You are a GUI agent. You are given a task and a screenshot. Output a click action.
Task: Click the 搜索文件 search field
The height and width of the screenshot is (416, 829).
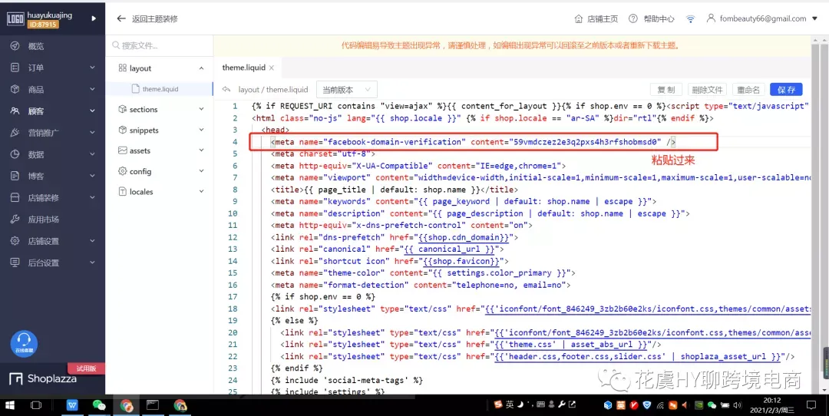159,46
